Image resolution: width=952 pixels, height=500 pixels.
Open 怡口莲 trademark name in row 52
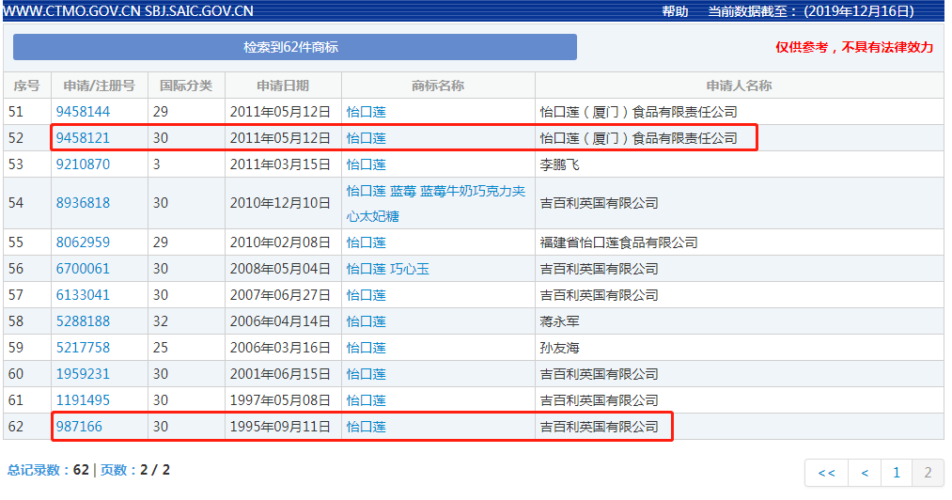367,138
